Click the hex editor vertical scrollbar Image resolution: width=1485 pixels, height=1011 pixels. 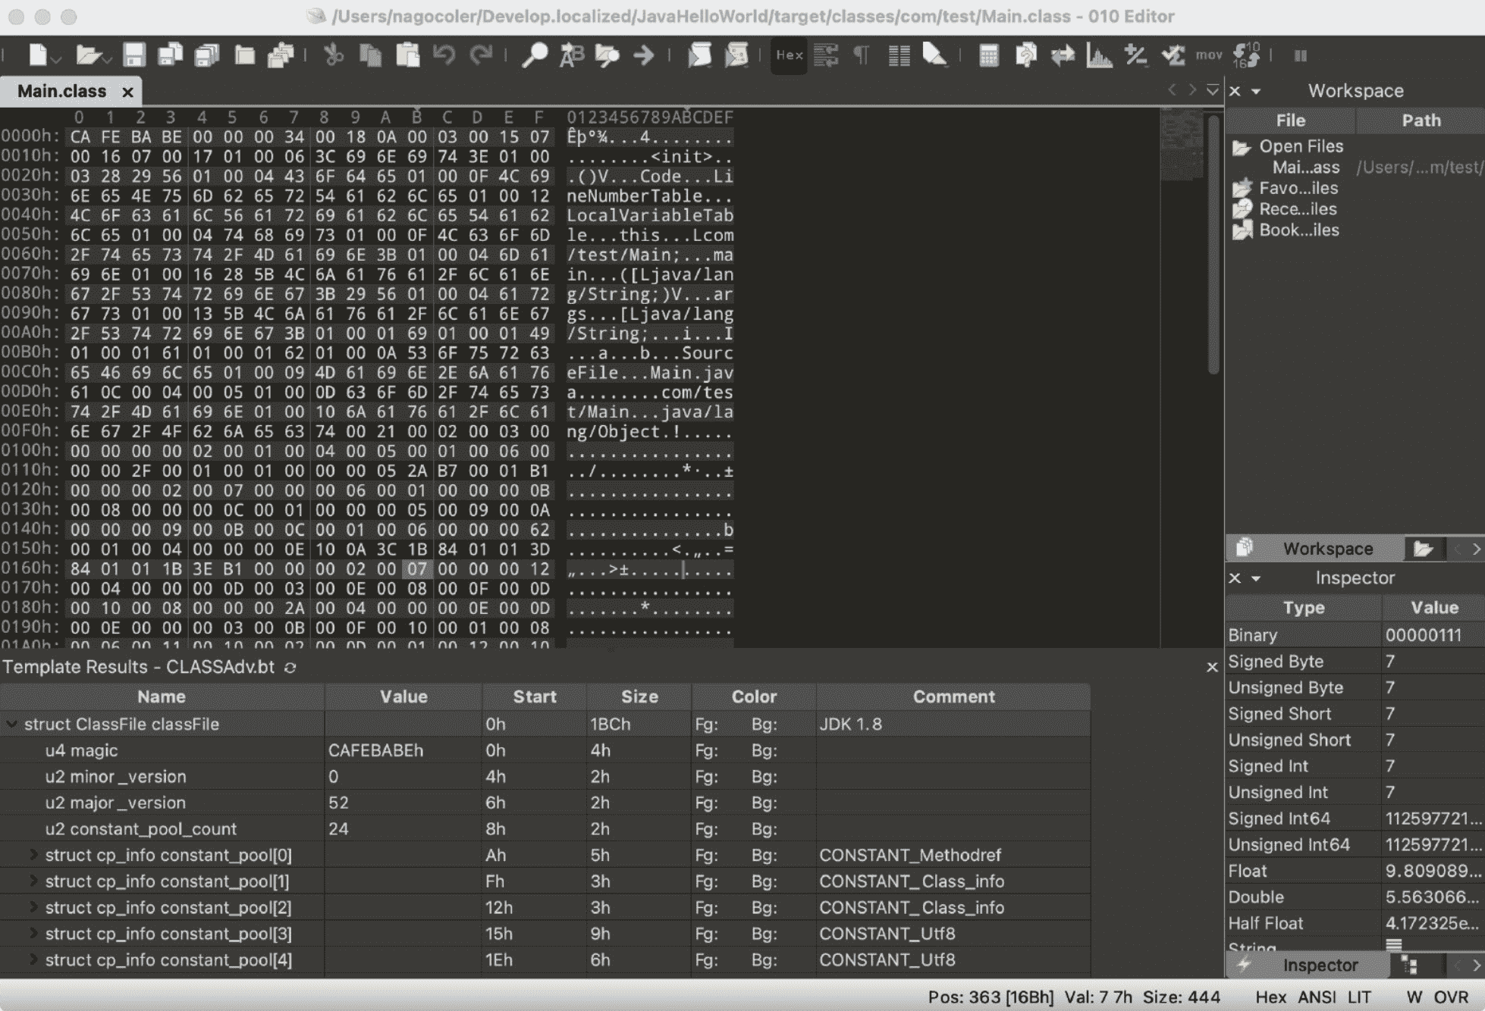pyautogui.click(x=1213, y=243)
